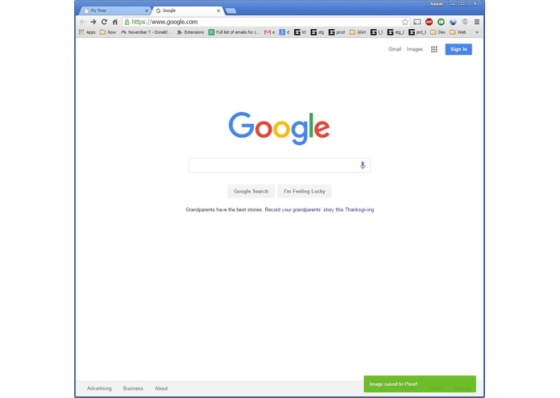Open the 'lcl' bookmark
560x398 pixels.
[300, 32]
